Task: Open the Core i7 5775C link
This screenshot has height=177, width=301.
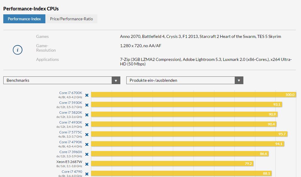Action: coord(71,132)
